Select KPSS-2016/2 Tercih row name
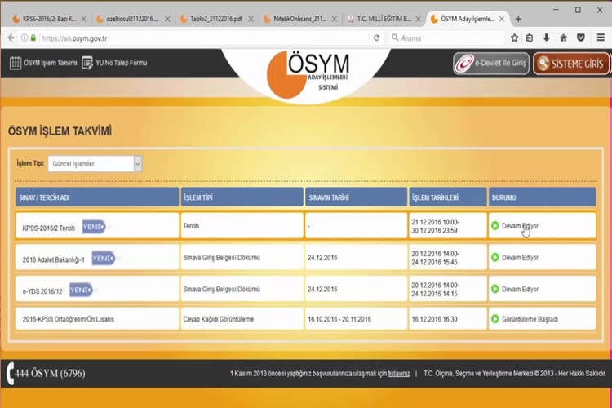The width and height of the screenshot is (612, 408). (x=49, y=228)
